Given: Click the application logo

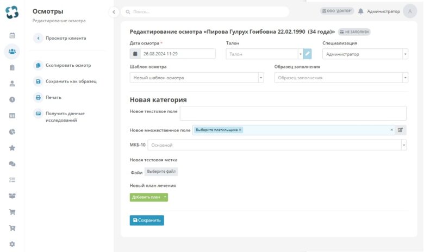Looking at the screenshot, I should (12, 12).
